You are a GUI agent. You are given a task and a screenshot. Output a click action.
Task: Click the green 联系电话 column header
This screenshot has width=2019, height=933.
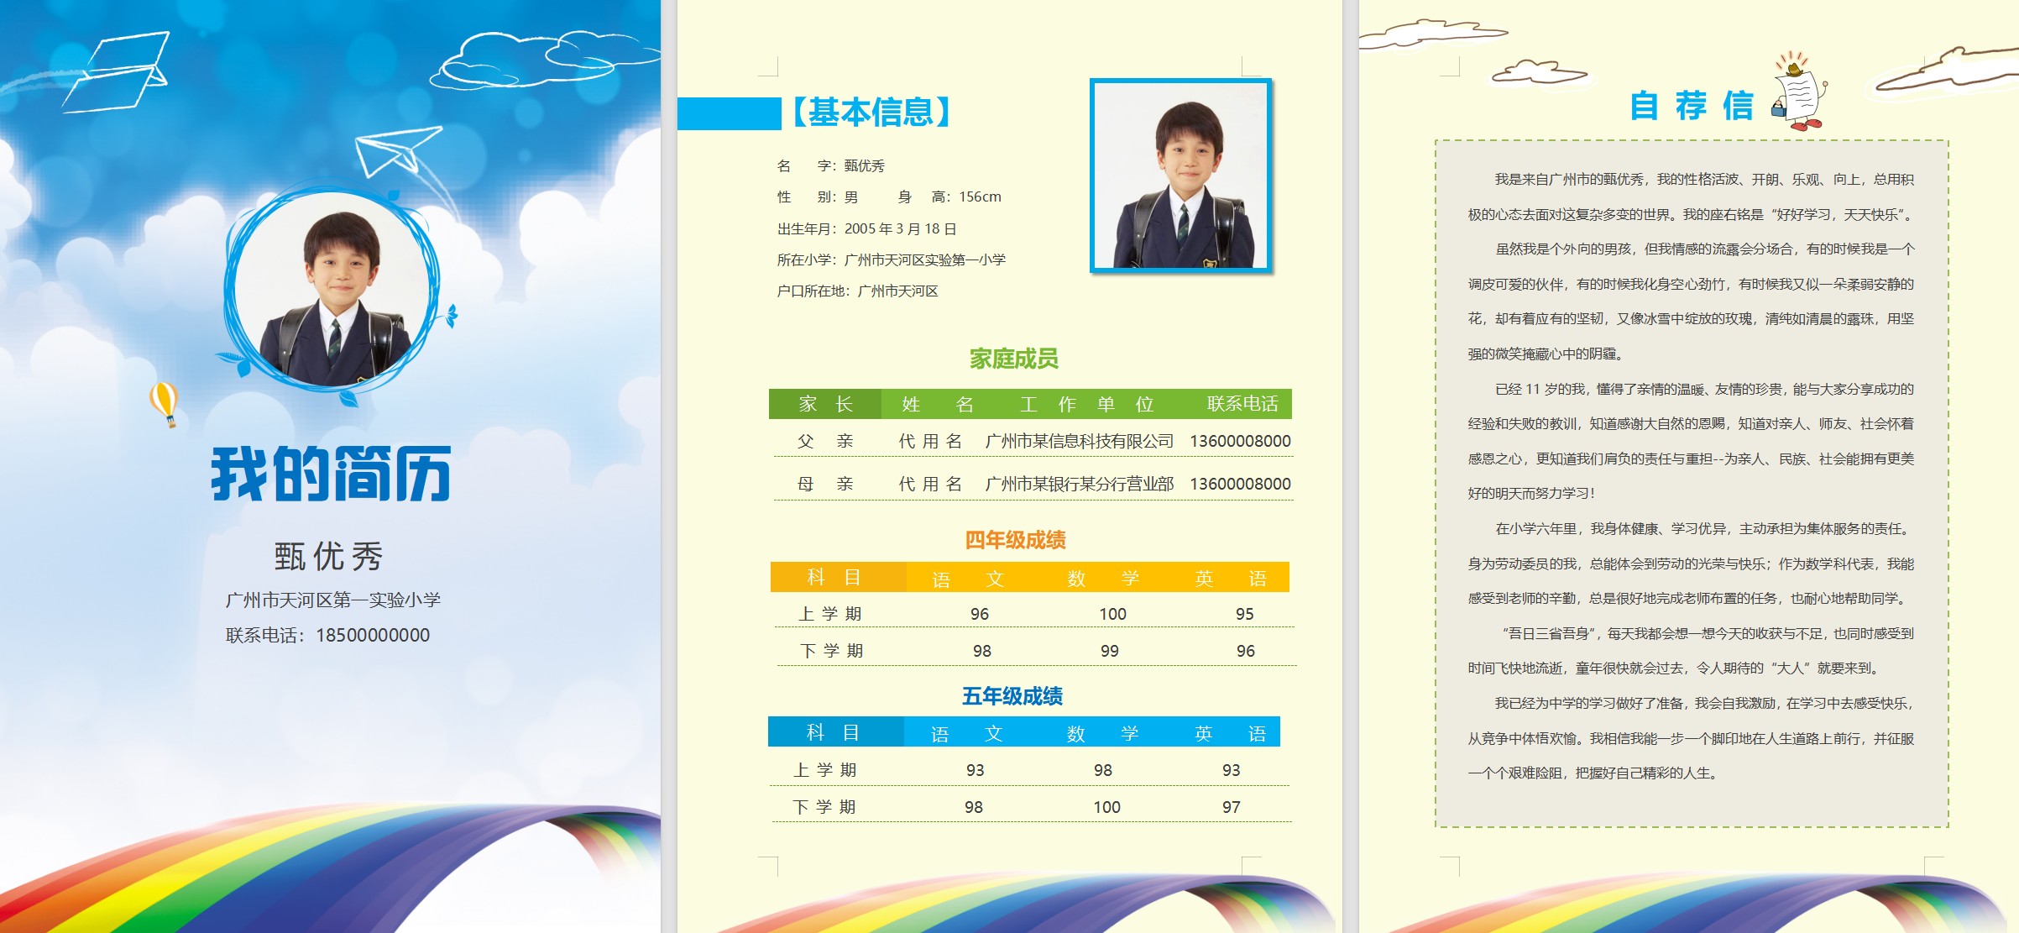(1242, 404)
